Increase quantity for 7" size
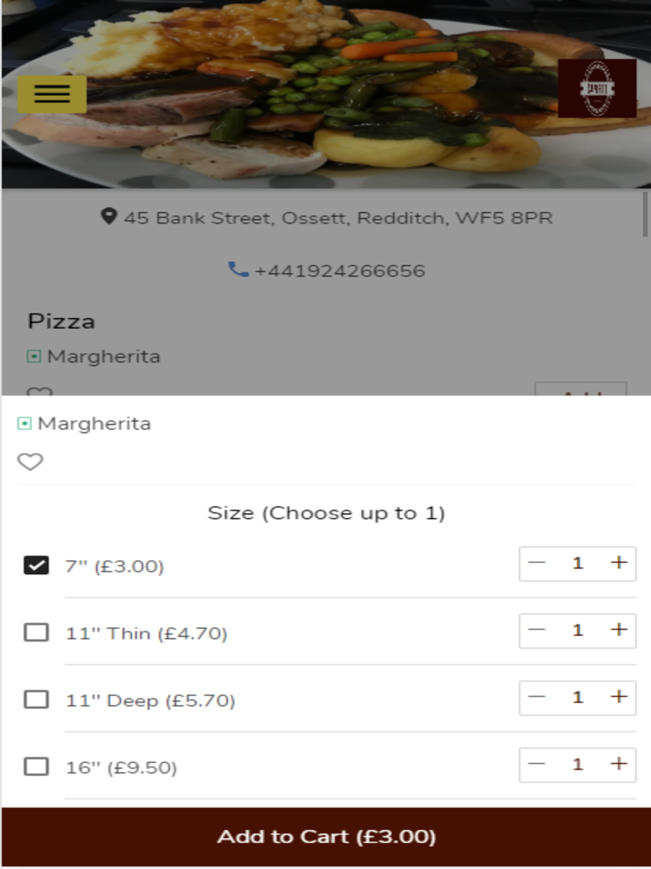651x869 pixels. [618, 563]
